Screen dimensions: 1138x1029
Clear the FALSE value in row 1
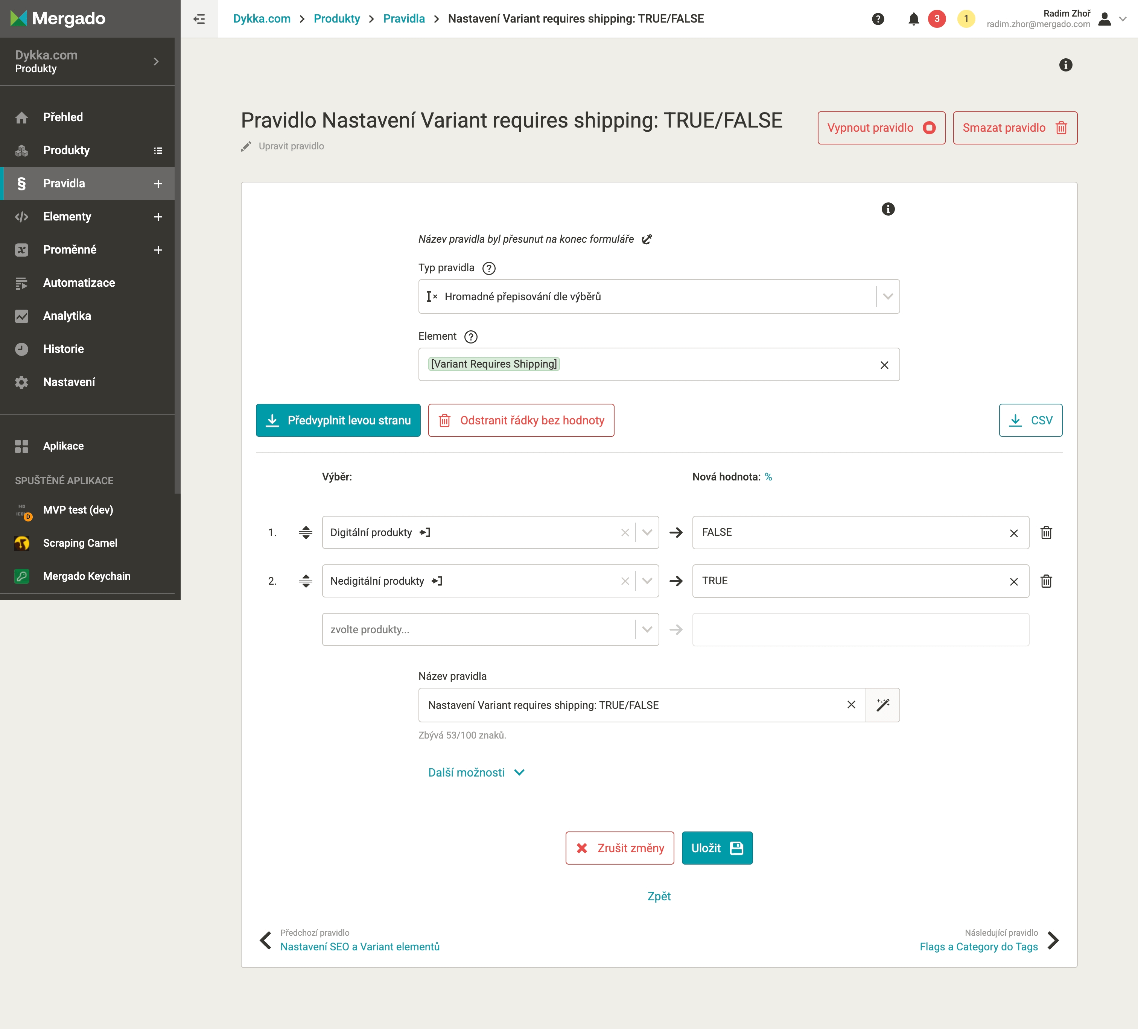pos(1013,533)
